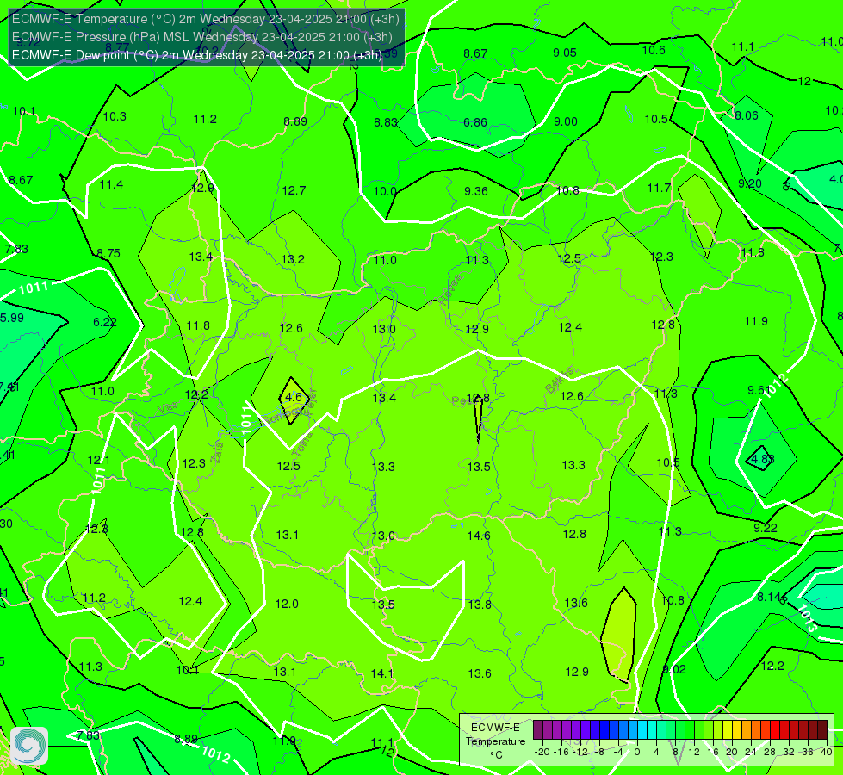Image resolution: width=843 pixels, height=775 pixels.
Task: Click the 9.36 temperature value
Action: 476,191
